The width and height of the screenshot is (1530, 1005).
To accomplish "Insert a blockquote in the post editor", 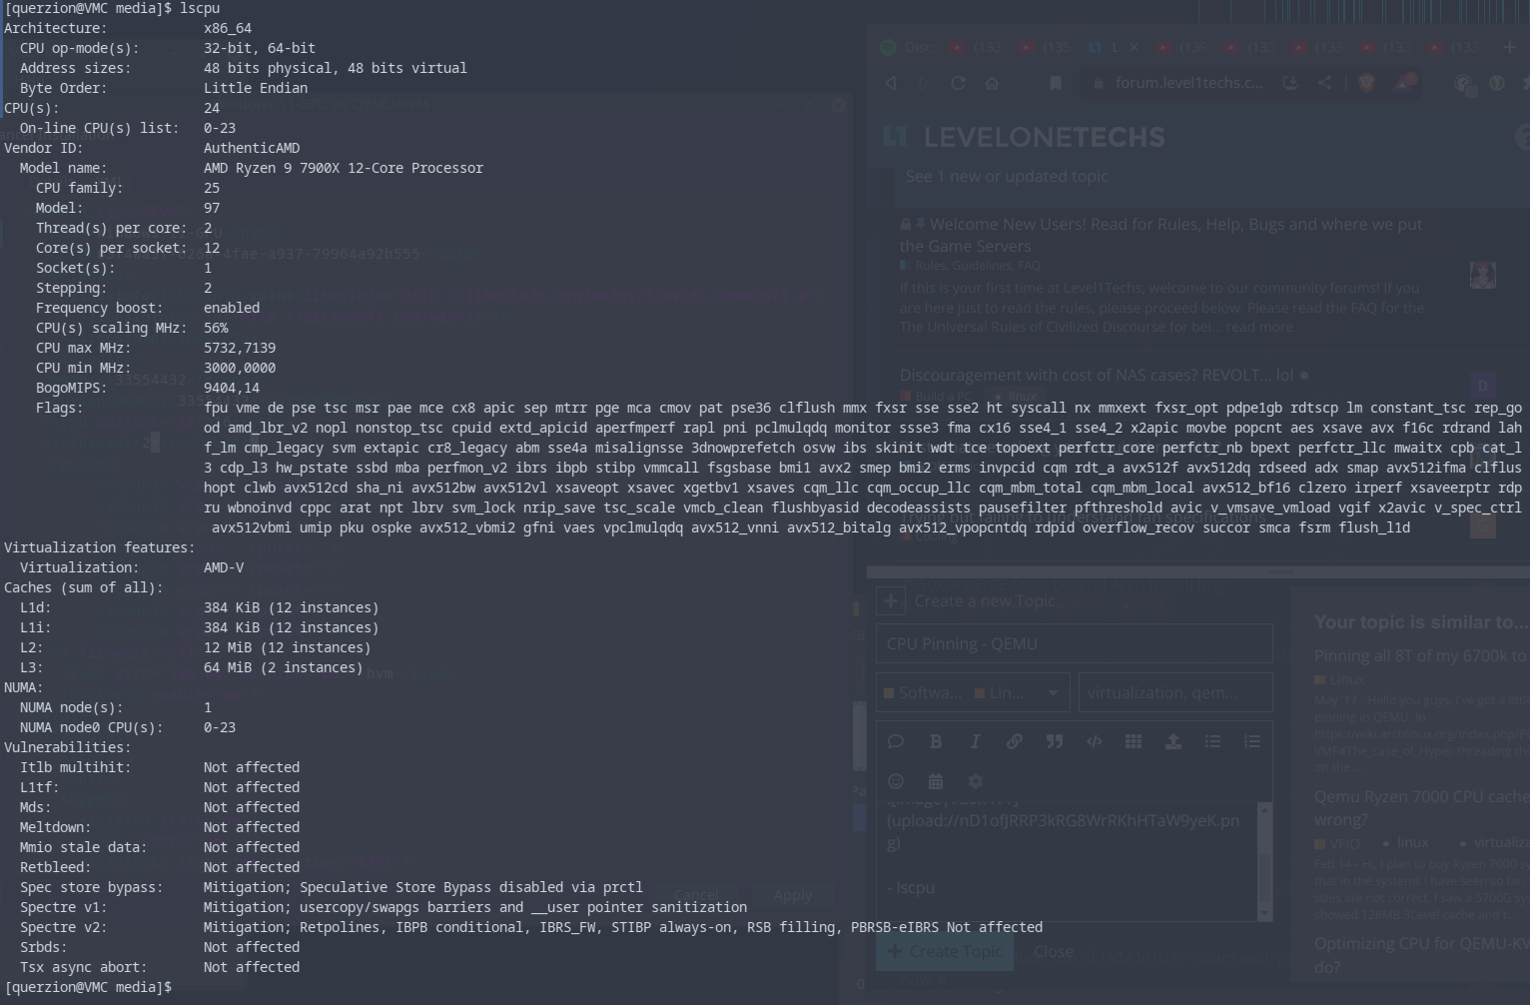I will point(1055,741).
